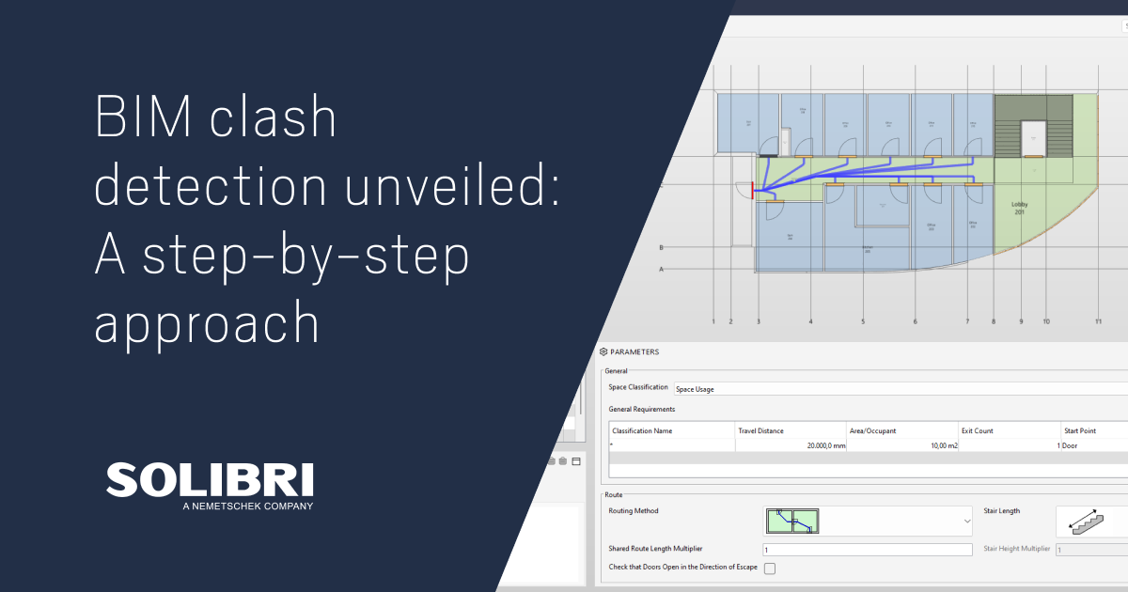Select the Start Point column header
The height and width of the screenshot is (592, 1128).
(x=1094, y=430)
